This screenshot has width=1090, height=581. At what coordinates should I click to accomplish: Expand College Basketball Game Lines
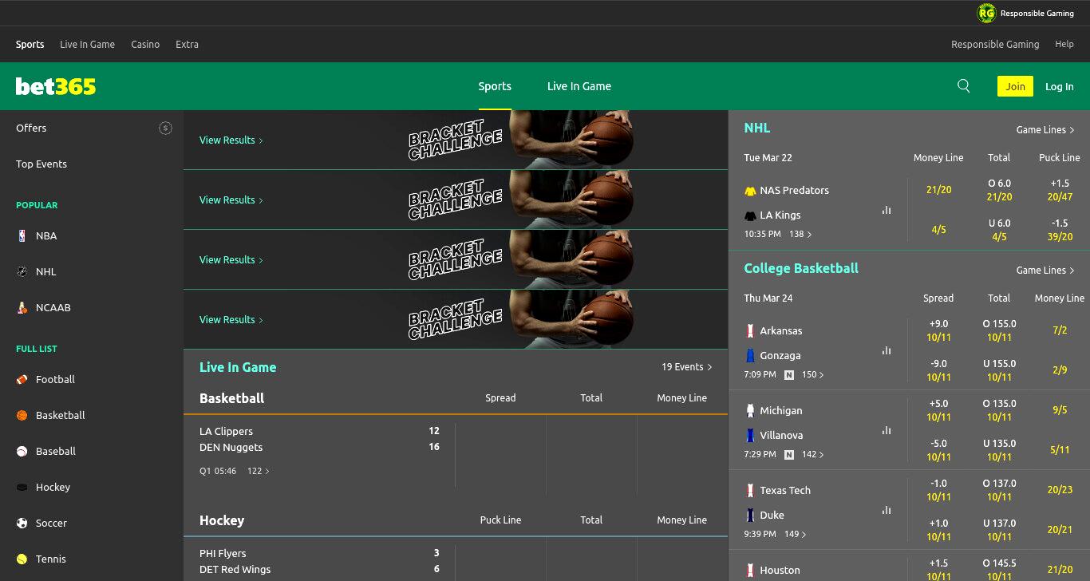[1045, 270]
